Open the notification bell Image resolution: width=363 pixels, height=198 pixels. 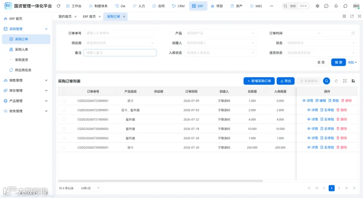point(336,6)
